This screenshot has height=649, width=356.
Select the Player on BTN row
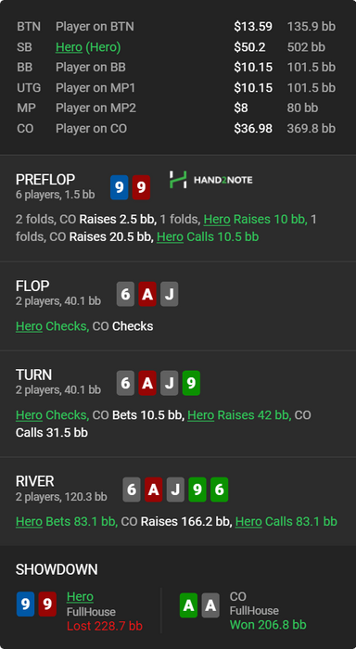pos(176,27)
